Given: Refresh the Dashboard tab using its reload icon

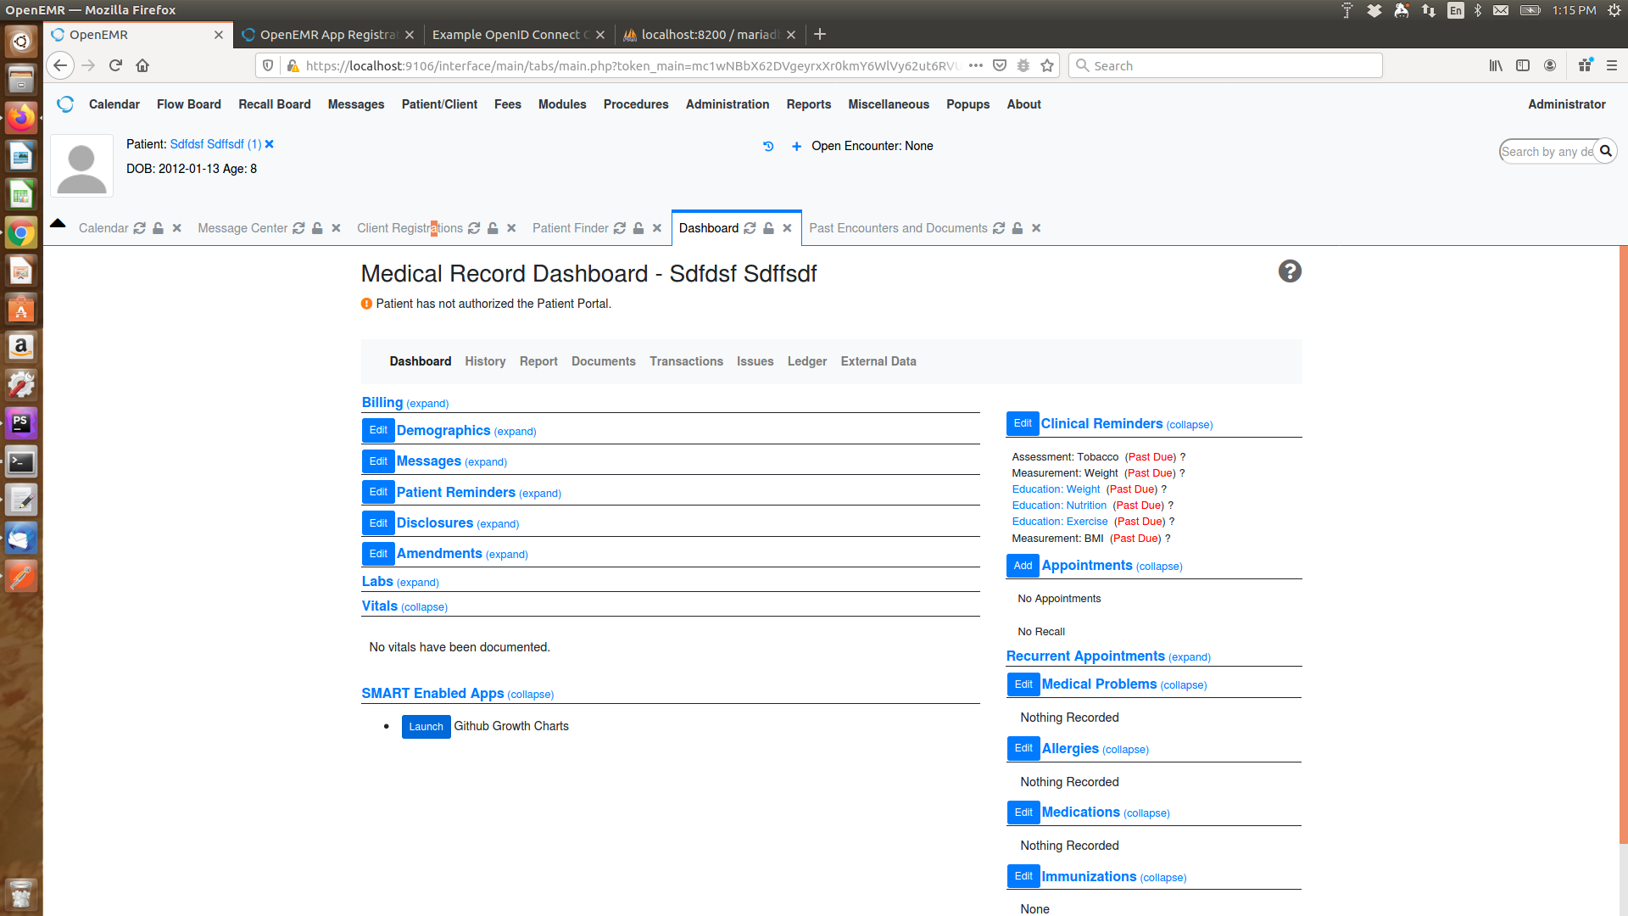Looking at the screenshot, I should coord(750,228).
